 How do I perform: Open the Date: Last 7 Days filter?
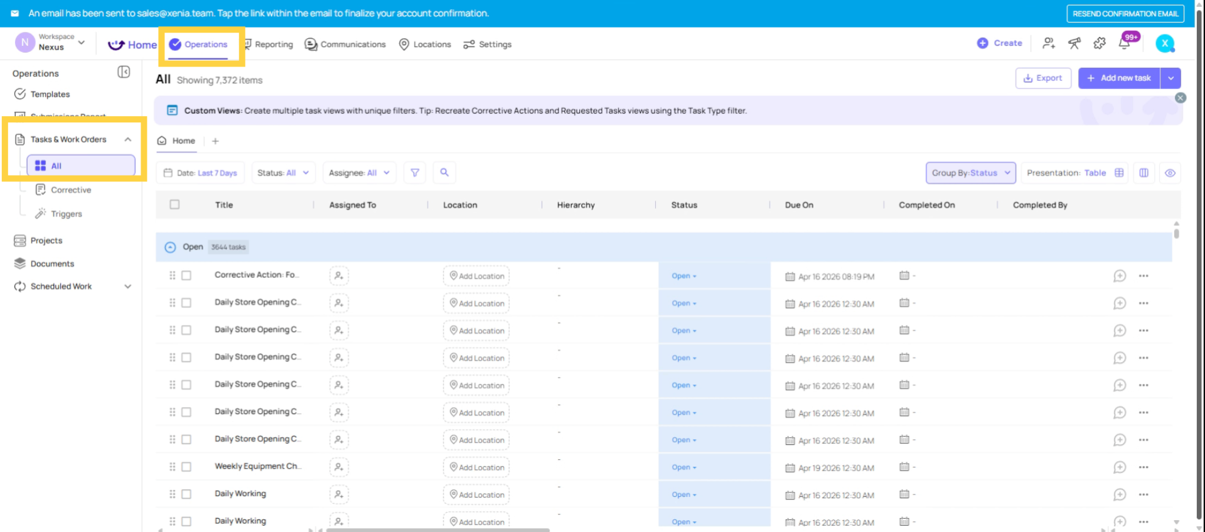[x=201, y=173]
